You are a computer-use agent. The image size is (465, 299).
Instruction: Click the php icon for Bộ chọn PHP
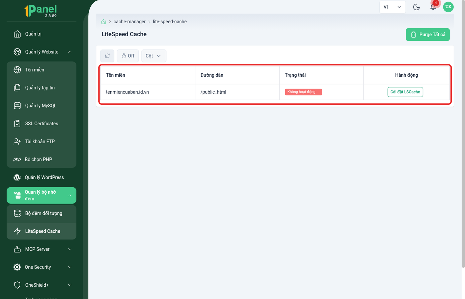click(x=17, y=159)
